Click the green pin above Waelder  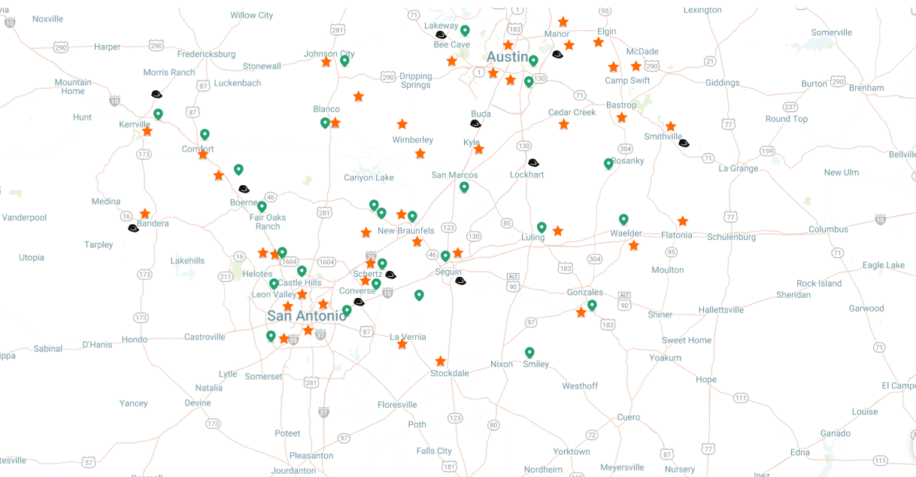coord(623,219)
